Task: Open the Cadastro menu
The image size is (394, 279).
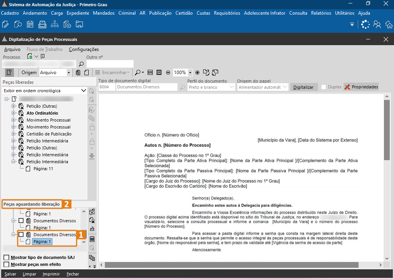Action: 10,13
